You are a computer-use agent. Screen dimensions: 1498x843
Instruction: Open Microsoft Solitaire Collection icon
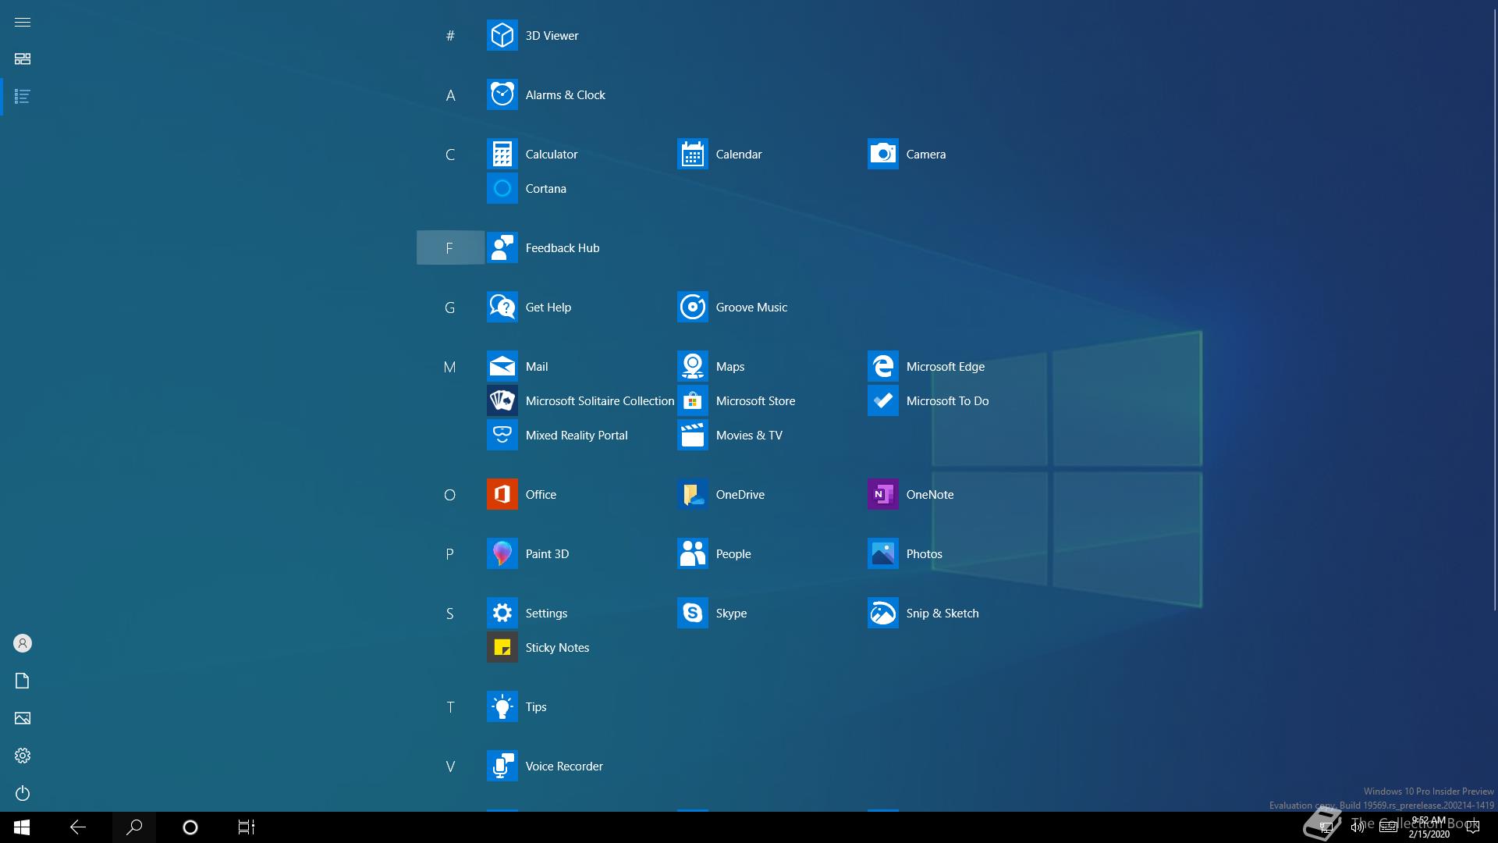point(502,400)
